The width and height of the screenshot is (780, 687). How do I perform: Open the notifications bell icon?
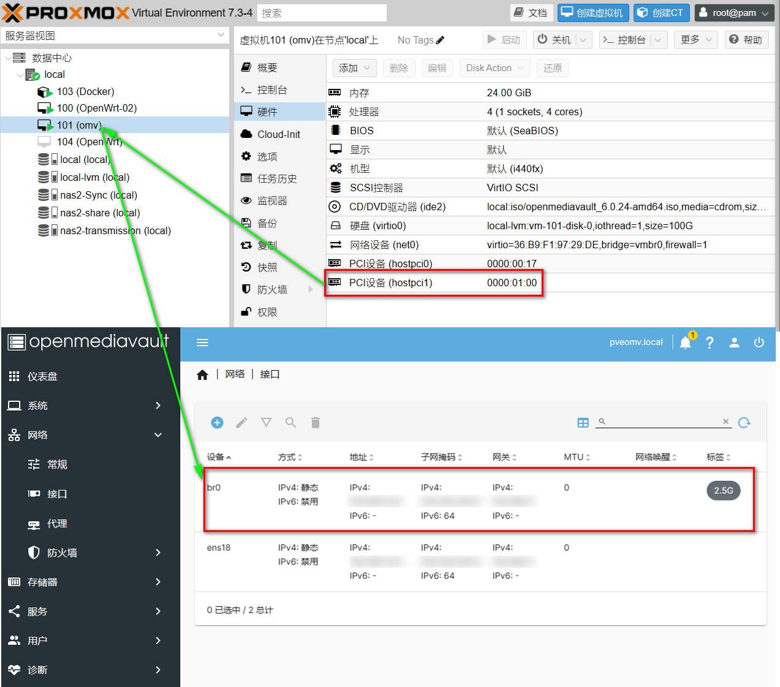click(685, 343)
